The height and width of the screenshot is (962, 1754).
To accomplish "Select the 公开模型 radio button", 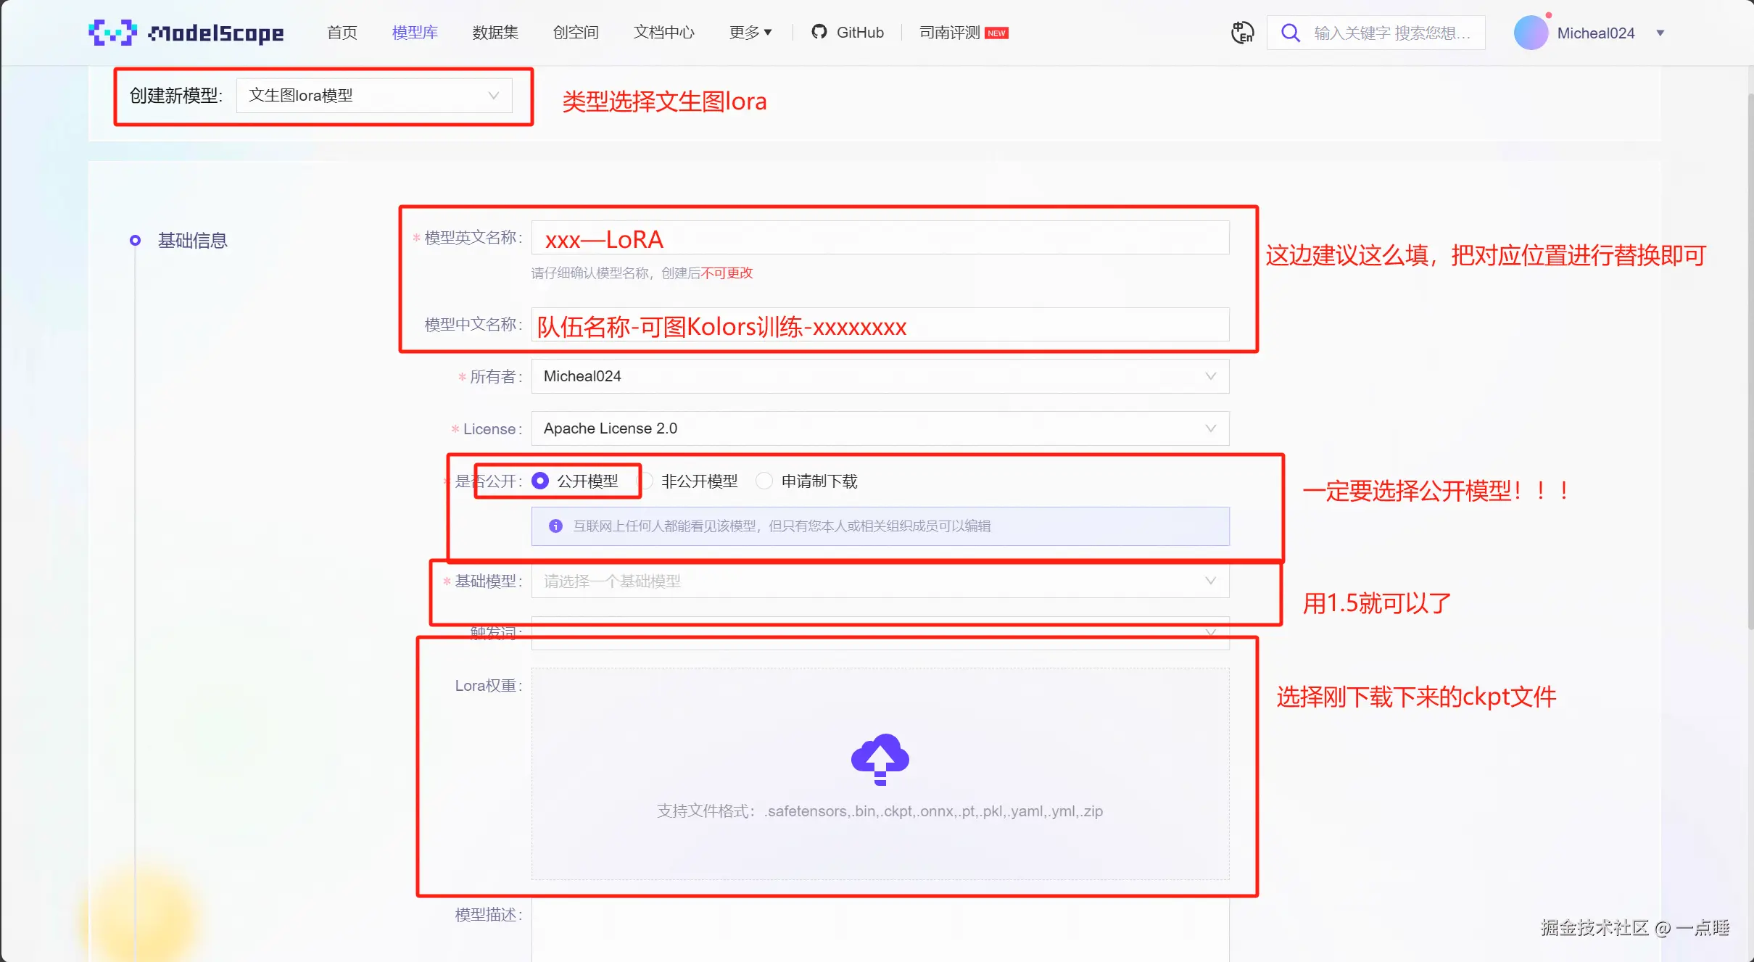I will [x=539, y=481].
